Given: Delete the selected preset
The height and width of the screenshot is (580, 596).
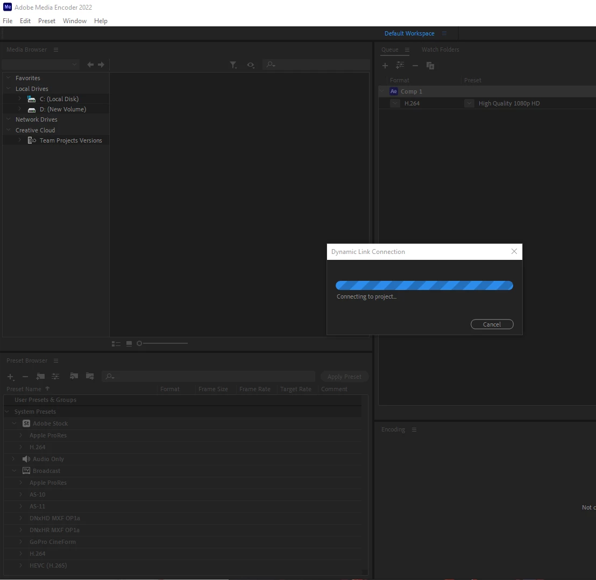Looking at the screenshot, I should pos(25,377).
